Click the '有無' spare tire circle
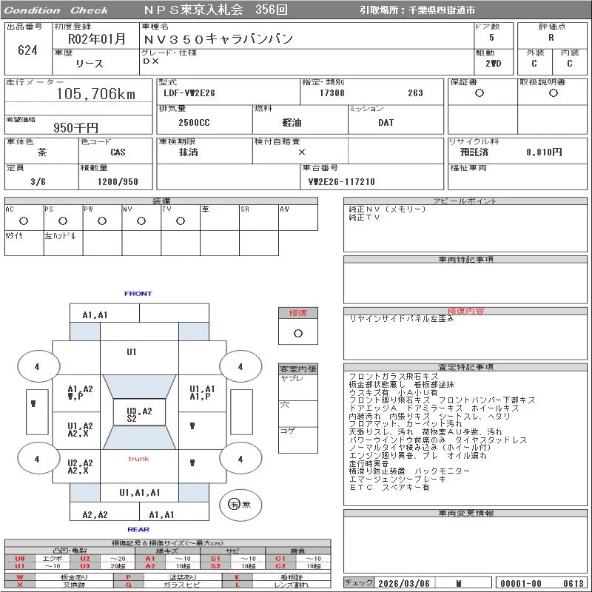Screen dimensions: 592x592 (x=240, y=505)
